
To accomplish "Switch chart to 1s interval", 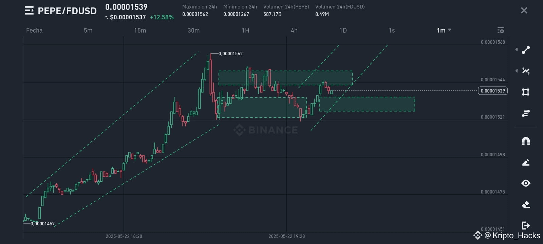I will [392, 30].
